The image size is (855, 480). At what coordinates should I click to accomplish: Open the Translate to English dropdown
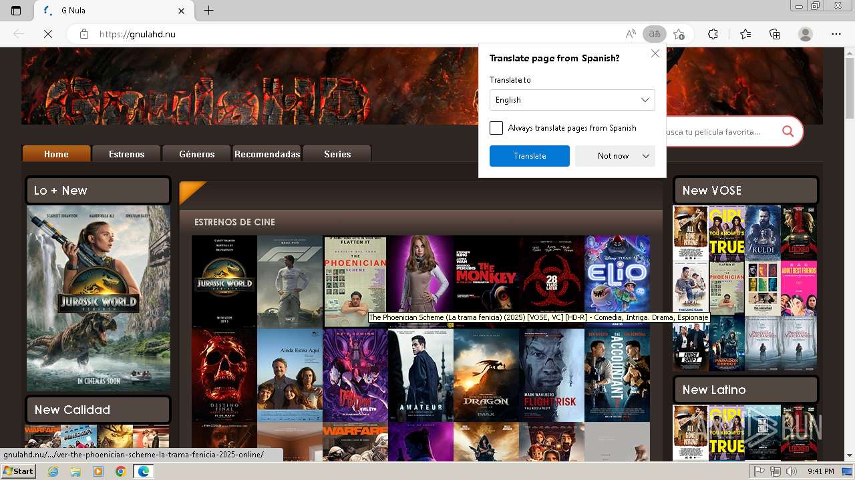tap(572, 100)
